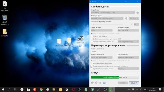The width and height of the screenshot is (164, 92).
Task: Open 'Размер кластера' dropdown
Action: 128,57
